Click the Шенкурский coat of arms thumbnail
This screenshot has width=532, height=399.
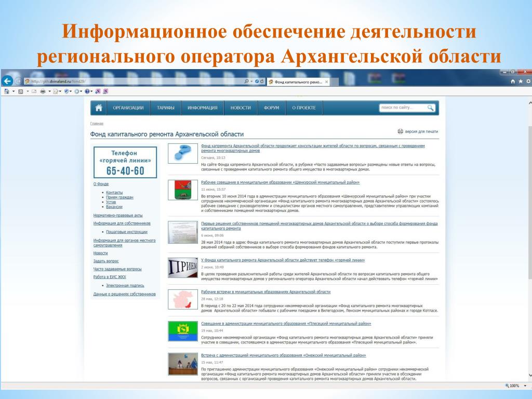click(x=183, y=190)
